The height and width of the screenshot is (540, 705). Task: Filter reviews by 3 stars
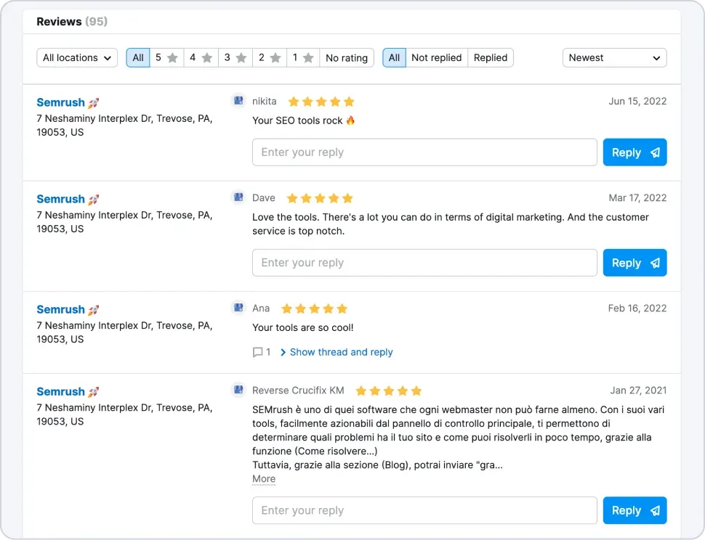235,58
